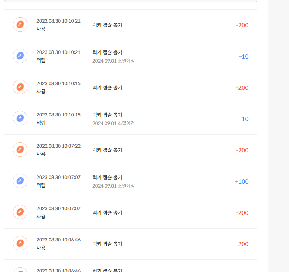Viewport: 289px width, 272px height.
Task: Click the blue coin icon for 10:10:21 적립 entry
Action: coord(20,56)
